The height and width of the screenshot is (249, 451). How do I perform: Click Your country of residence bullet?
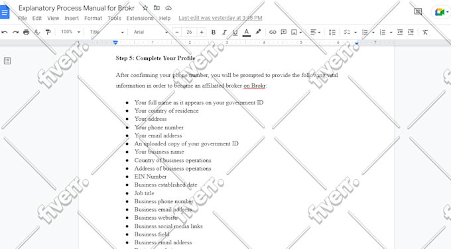[x=166, y=111]
